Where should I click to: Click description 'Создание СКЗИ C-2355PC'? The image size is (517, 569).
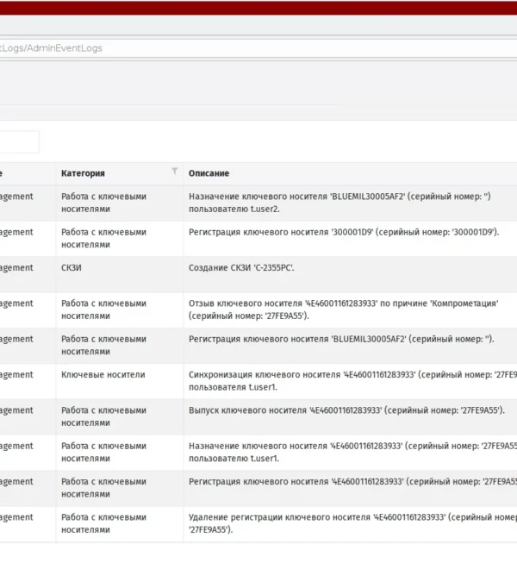[241, 268]
